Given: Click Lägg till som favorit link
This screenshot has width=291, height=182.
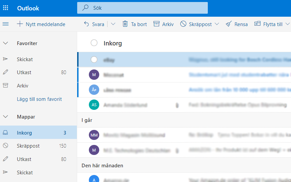Looking at the screenshot, I should 39,99.
